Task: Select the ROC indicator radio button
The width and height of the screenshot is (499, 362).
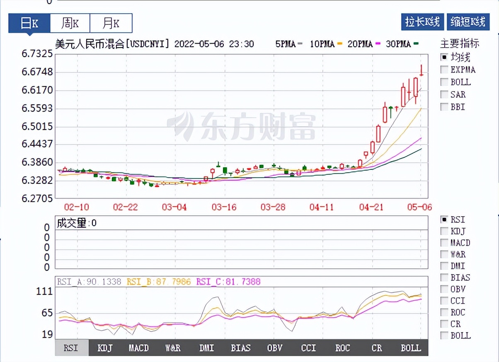Action: 443,312
